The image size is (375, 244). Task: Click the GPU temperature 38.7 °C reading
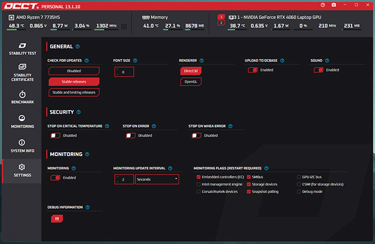[x=237, y=26]
